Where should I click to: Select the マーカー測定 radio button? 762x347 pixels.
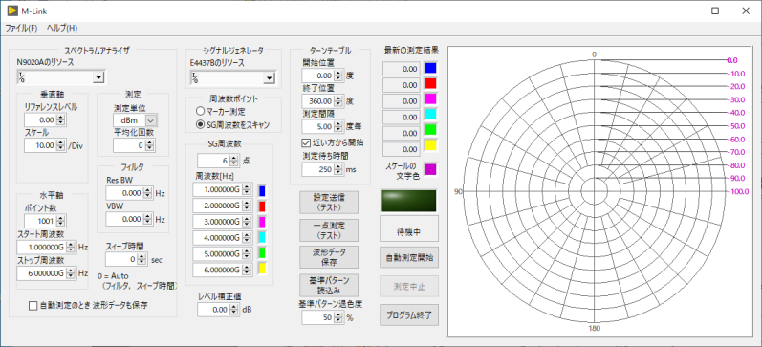coord(200,112)
